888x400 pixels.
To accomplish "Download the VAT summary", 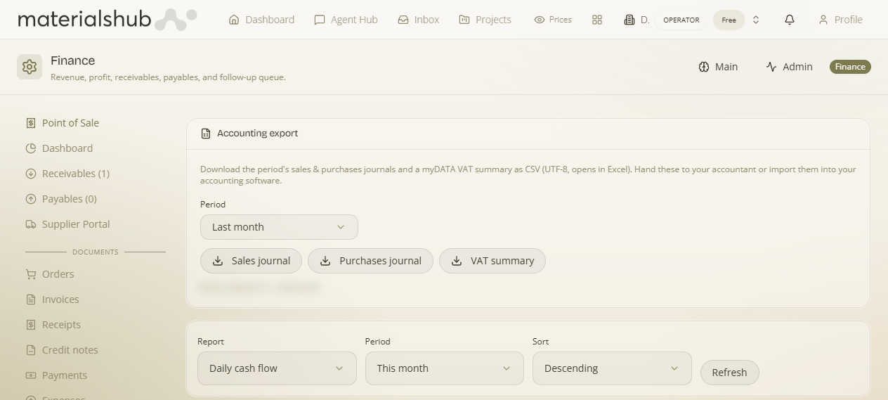I will point(492,261).
